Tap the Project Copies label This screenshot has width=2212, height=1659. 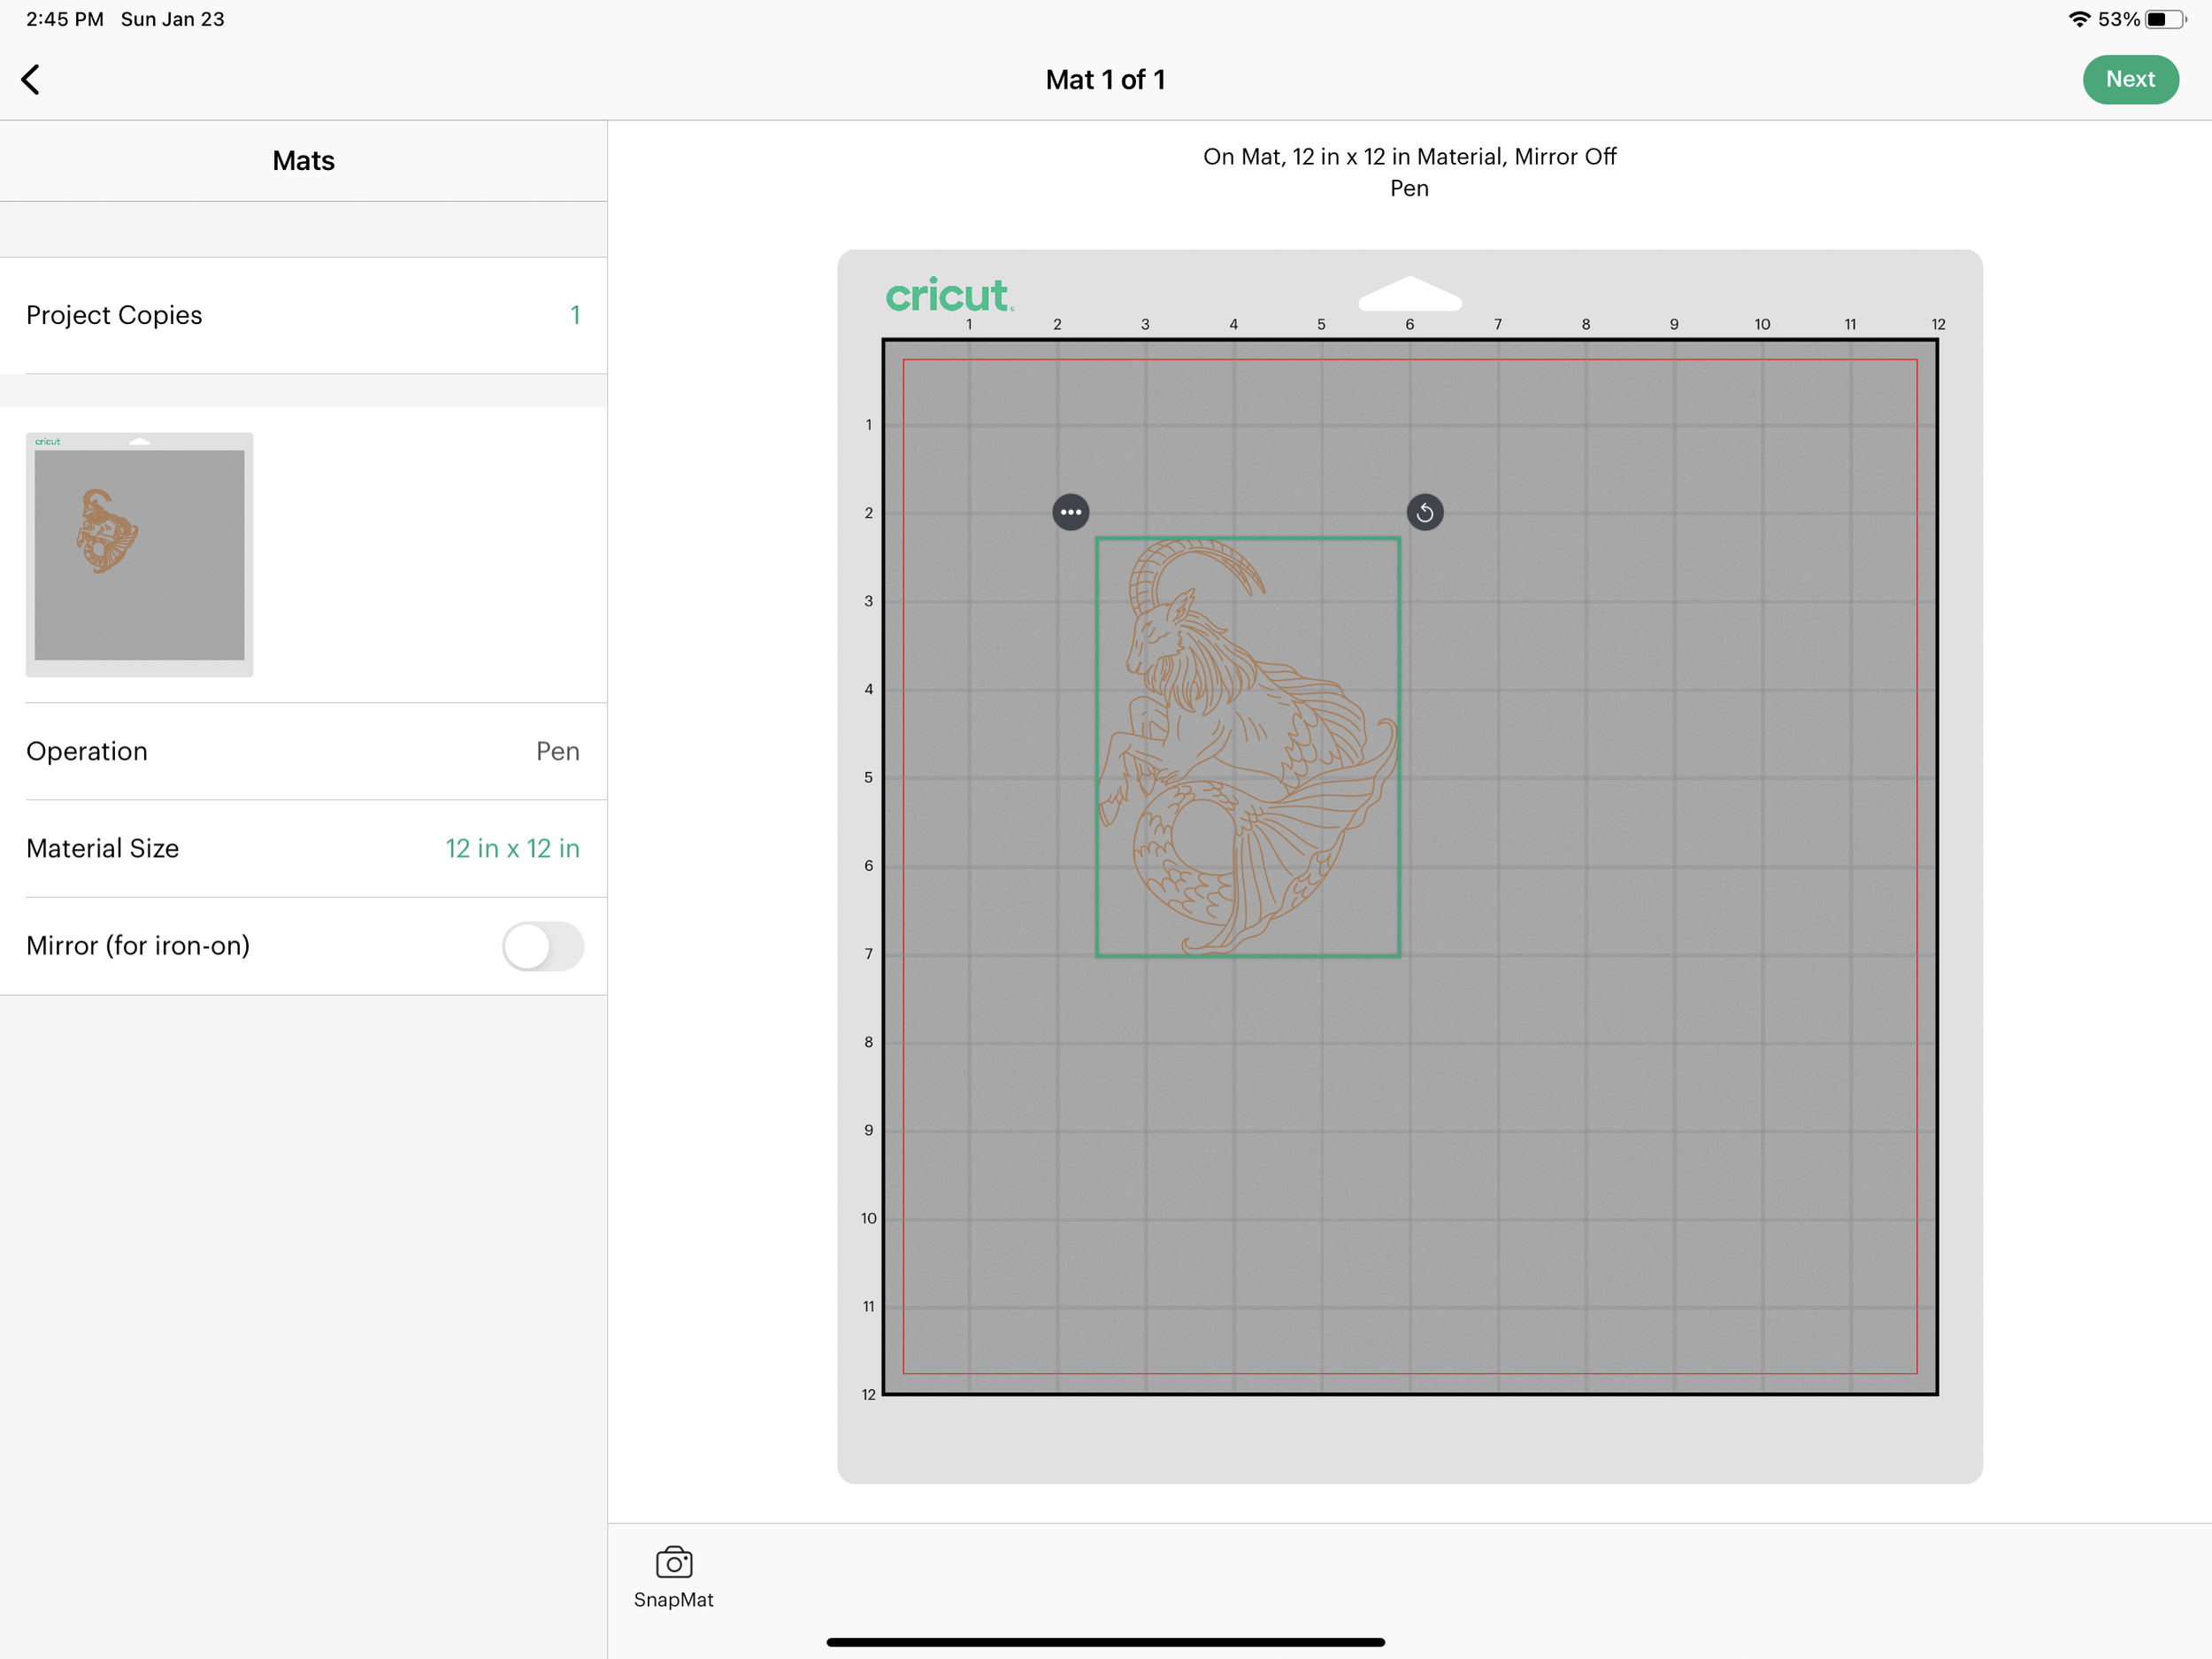pos(114,315)
